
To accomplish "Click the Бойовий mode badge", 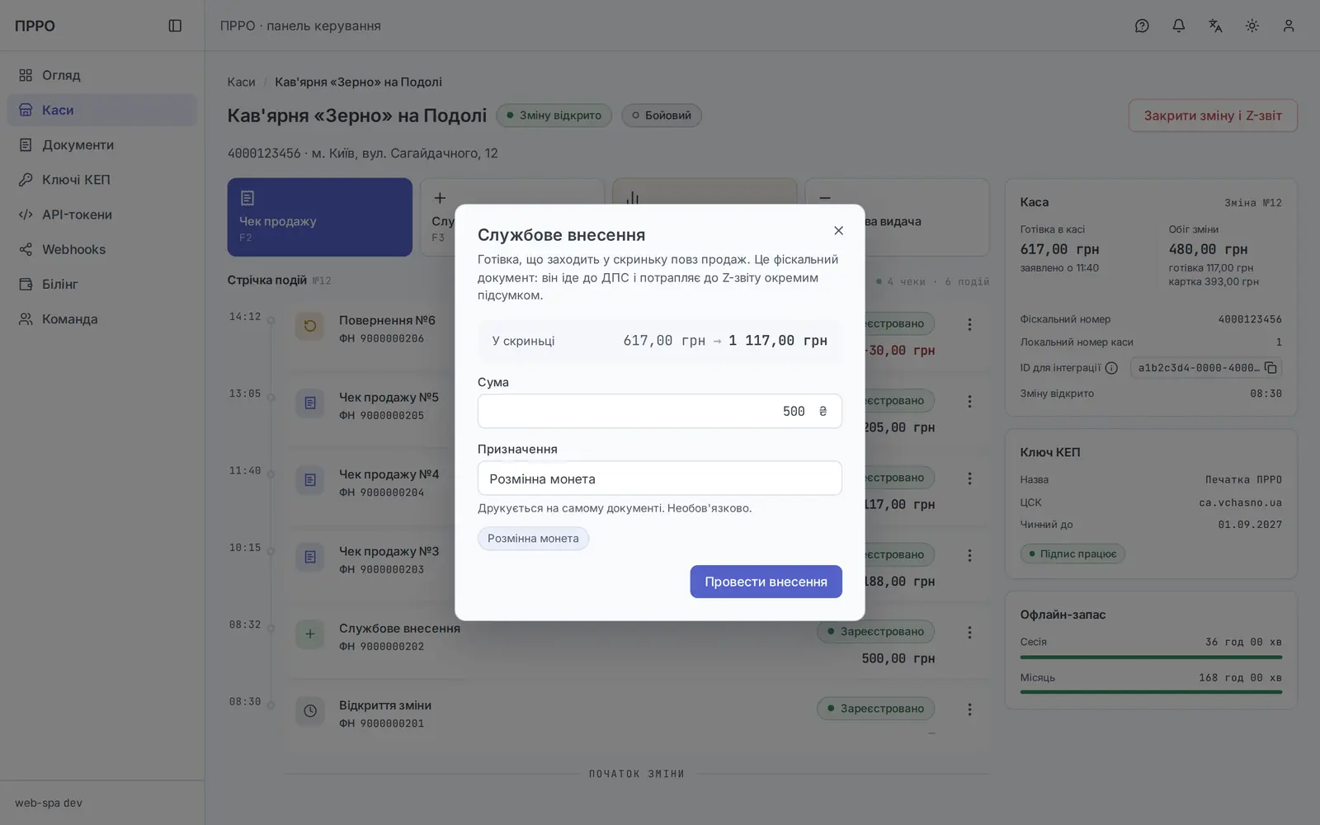I will [662, 115].
